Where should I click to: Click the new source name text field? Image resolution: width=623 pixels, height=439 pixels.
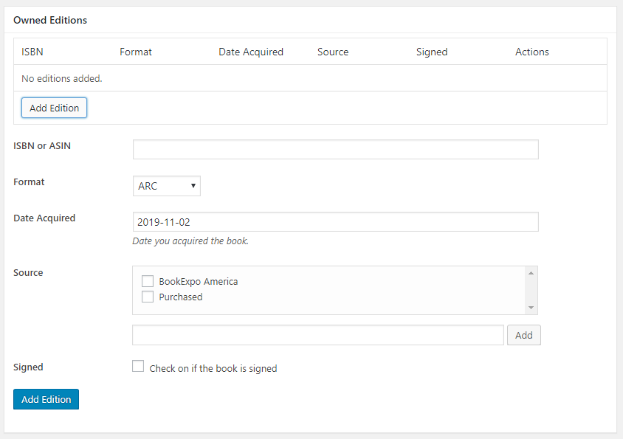(x=318, y=335)
